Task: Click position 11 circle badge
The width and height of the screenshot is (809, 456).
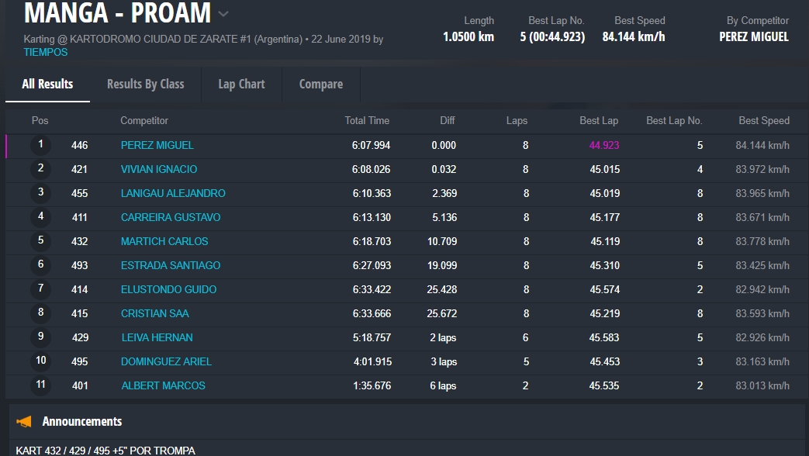Action: (40, 385)
